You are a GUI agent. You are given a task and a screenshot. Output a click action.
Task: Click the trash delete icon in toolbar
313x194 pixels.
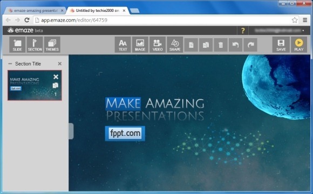coord(221,45)
